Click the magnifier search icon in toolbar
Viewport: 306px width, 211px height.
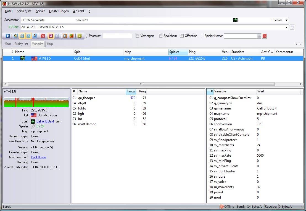click(16, 36)
